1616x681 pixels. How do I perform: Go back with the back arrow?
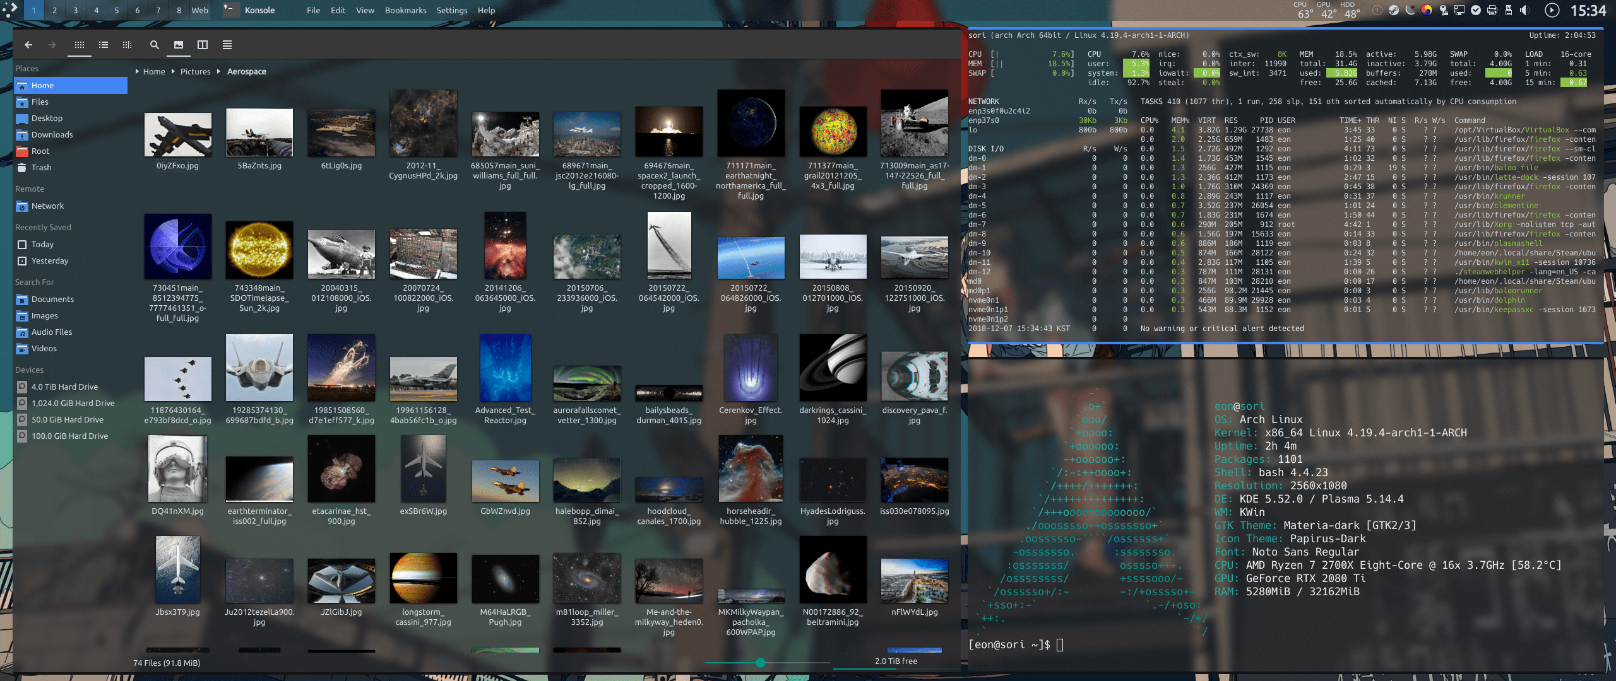pyautogui.click(x=28, y=45)
